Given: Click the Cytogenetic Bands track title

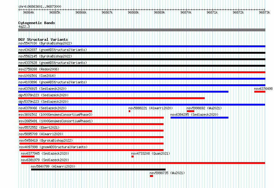Looking at the screenshot, I should (x=37, y=23).
